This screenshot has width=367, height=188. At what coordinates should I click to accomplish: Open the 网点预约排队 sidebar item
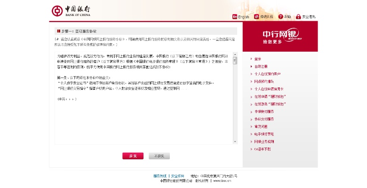pos(263,81)
